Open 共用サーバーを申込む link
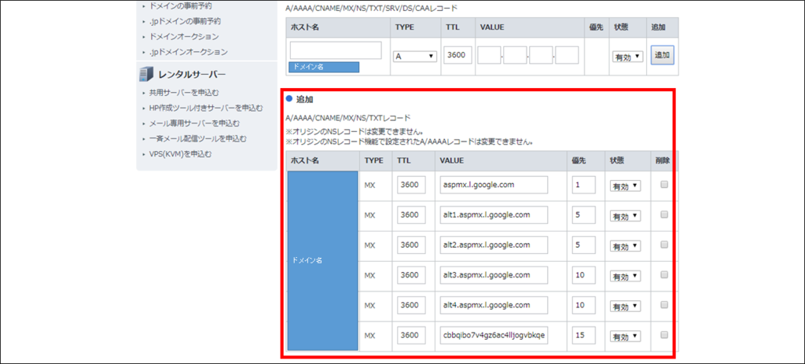Screen dimensions: 805x364 [184, 93]
